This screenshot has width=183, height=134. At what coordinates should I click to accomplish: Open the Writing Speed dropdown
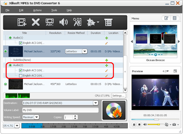(37, 117)
